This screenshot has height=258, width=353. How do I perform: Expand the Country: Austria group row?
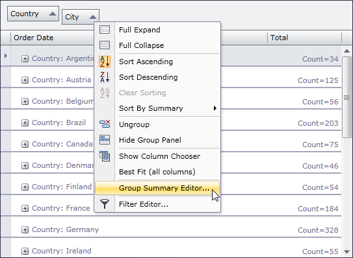tap(25, 80)
